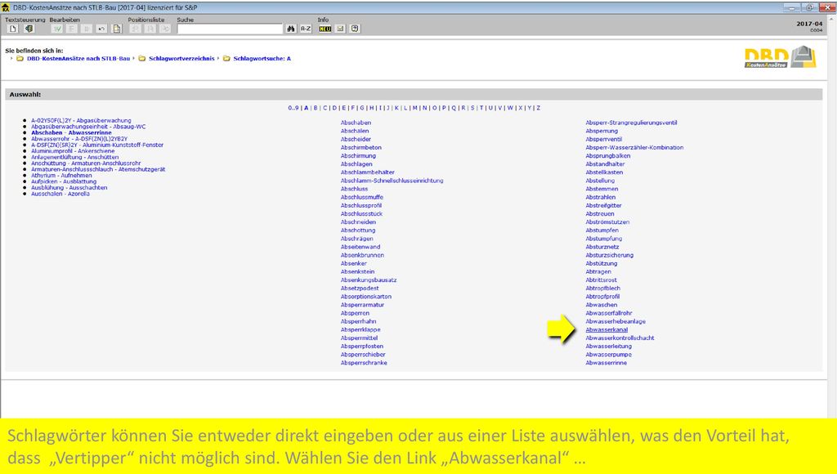Choose keyword Abschirmbeton
The image size is (837, 474).
click(x=361, y=148)
